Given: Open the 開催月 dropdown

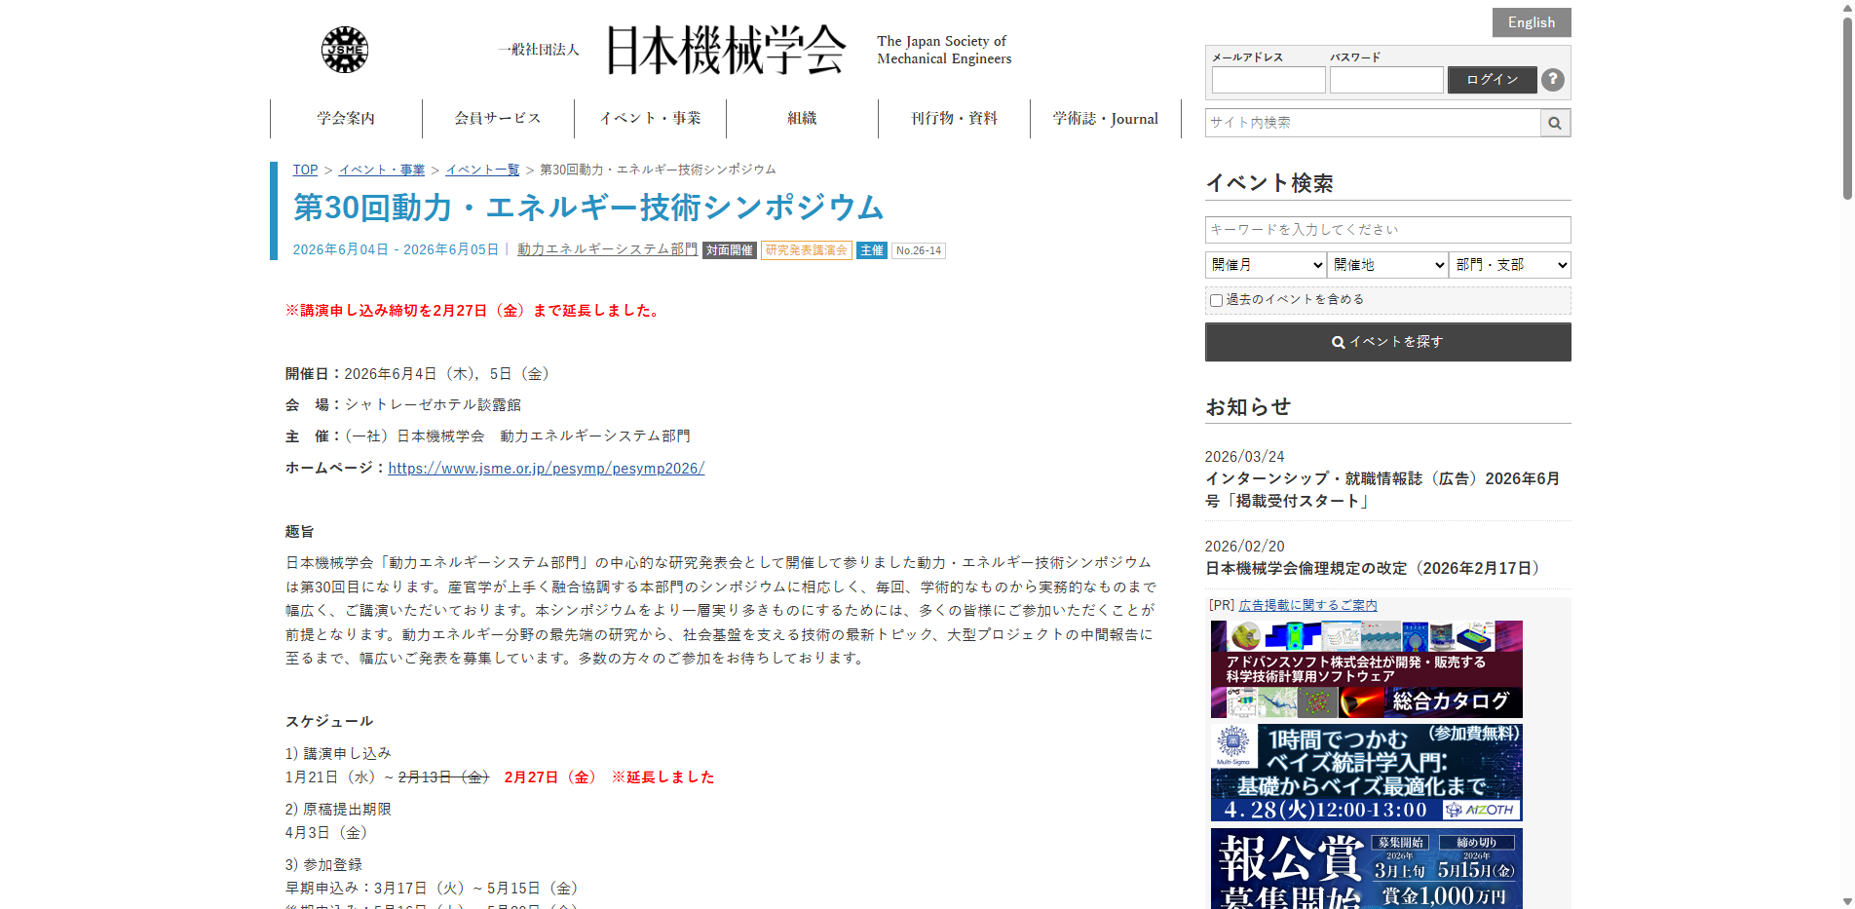Looking at the screenshot, I should [1265, 264].
